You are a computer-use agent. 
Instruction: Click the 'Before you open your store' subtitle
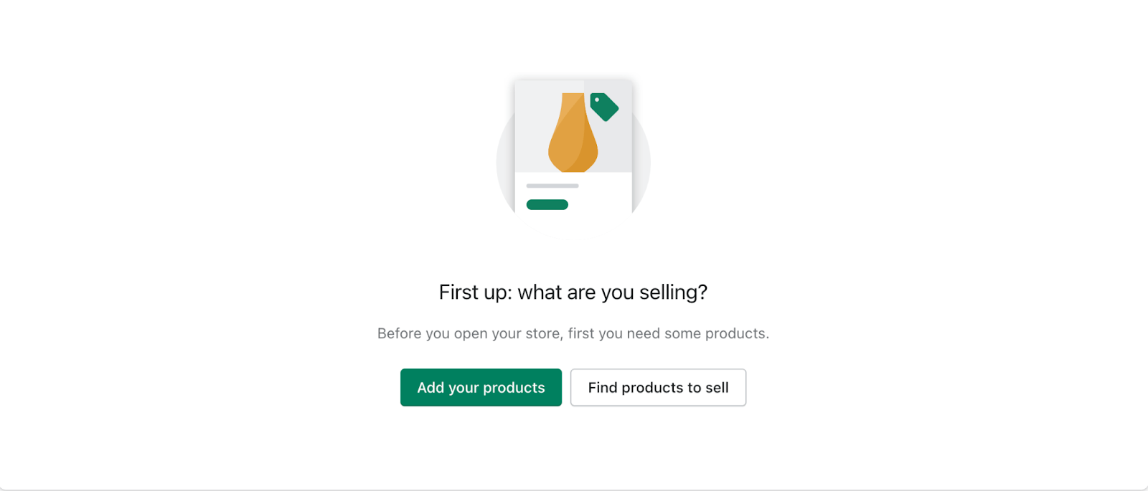[573, 333]
